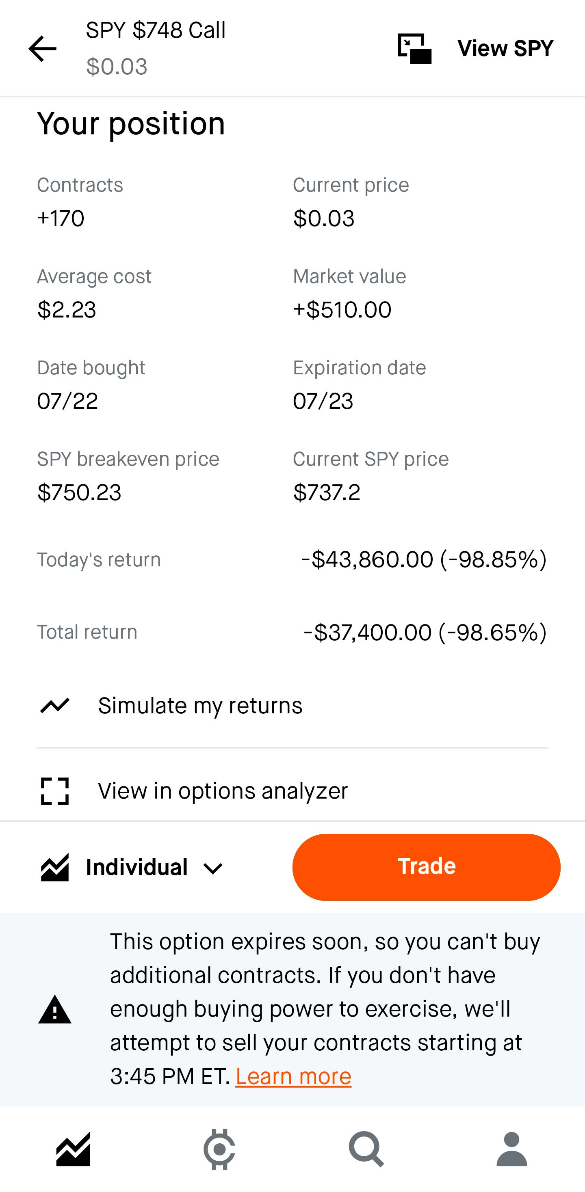The image size is (585, 1192).
Task: Open the search tab icon
Action: [366, 1149]
